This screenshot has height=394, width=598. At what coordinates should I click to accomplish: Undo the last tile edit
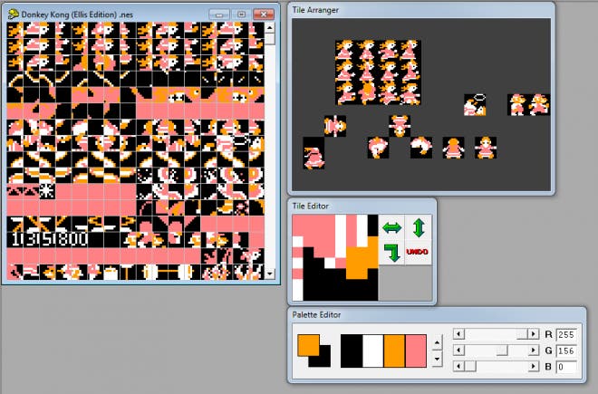(419, 252)
